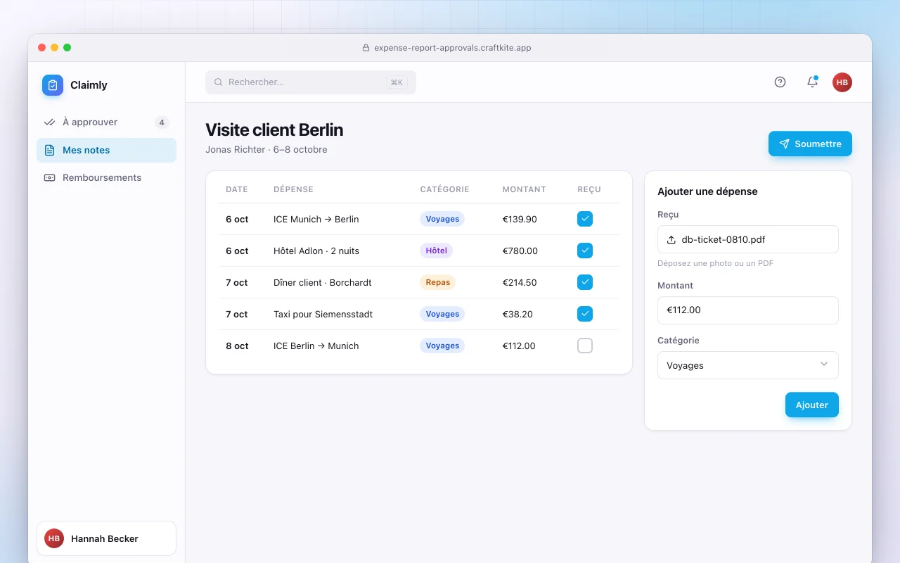
Task: Click the Soumettre button
Action: 810,144
